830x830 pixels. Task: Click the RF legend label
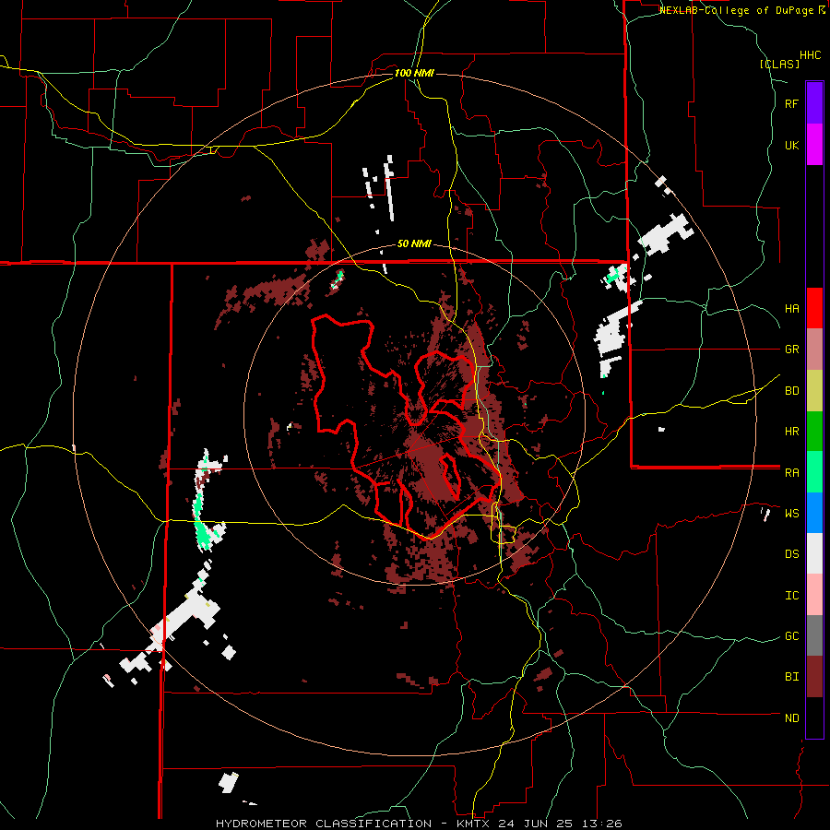coord(791,103)
